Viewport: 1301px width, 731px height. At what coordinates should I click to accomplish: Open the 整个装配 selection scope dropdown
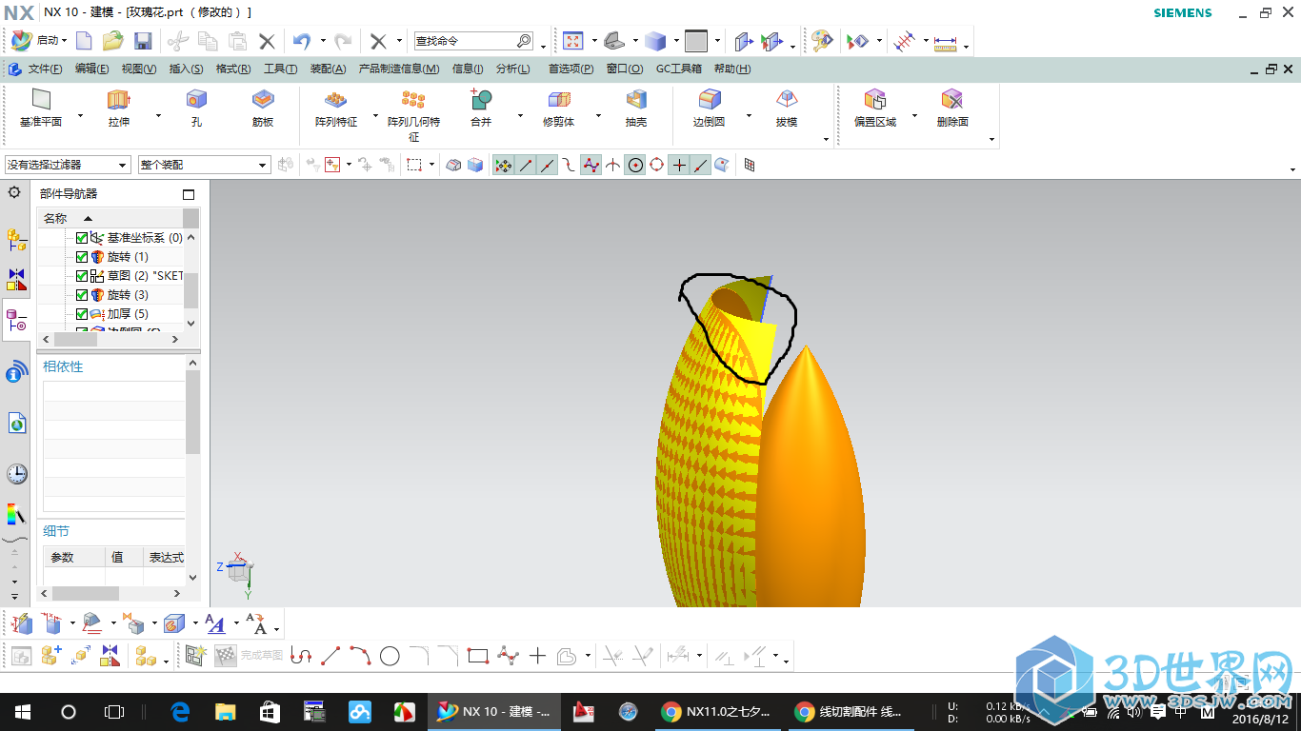coord(204,165)
